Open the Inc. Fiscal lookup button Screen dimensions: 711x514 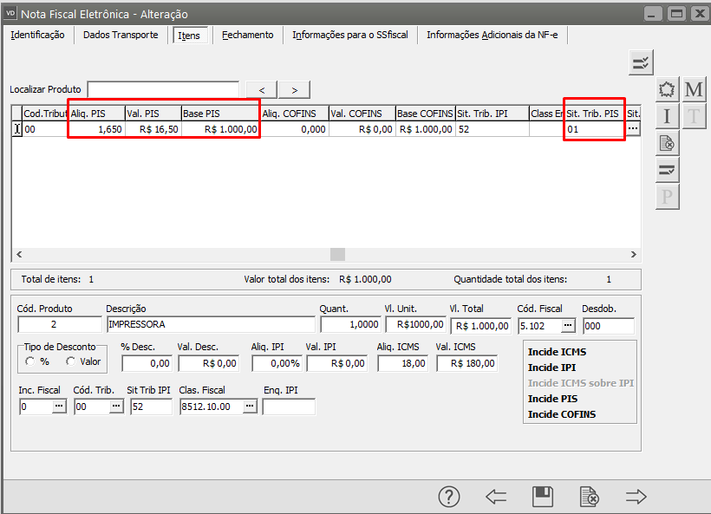(59, 407)
